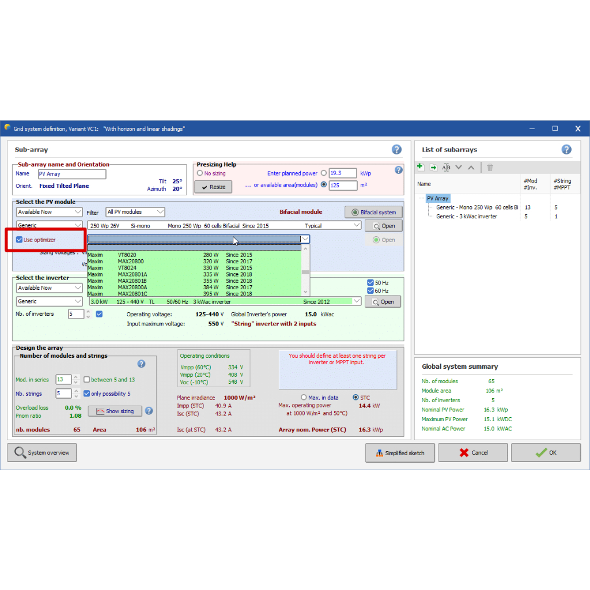This screenshot has width=590, height=590.
Task: Select the No sizing radio button
Action: click(200, 173)
